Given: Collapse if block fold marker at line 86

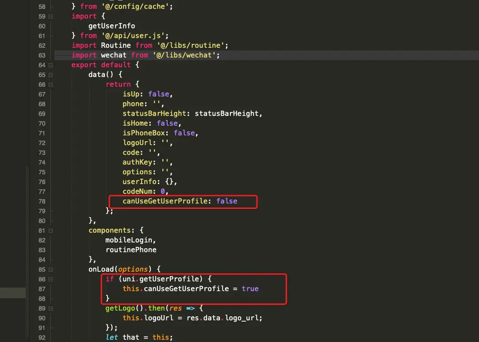Looking at the screenshot, I should [51, 279].
